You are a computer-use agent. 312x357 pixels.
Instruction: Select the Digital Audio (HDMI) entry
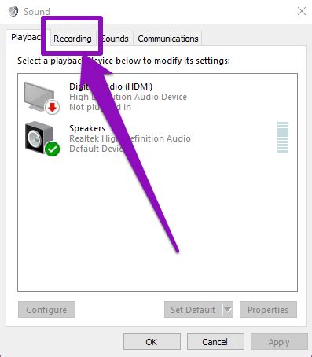click(157, 97)
